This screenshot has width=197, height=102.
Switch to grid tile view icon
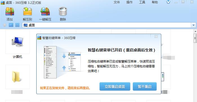pyautogui.click(x=17, y=25)
